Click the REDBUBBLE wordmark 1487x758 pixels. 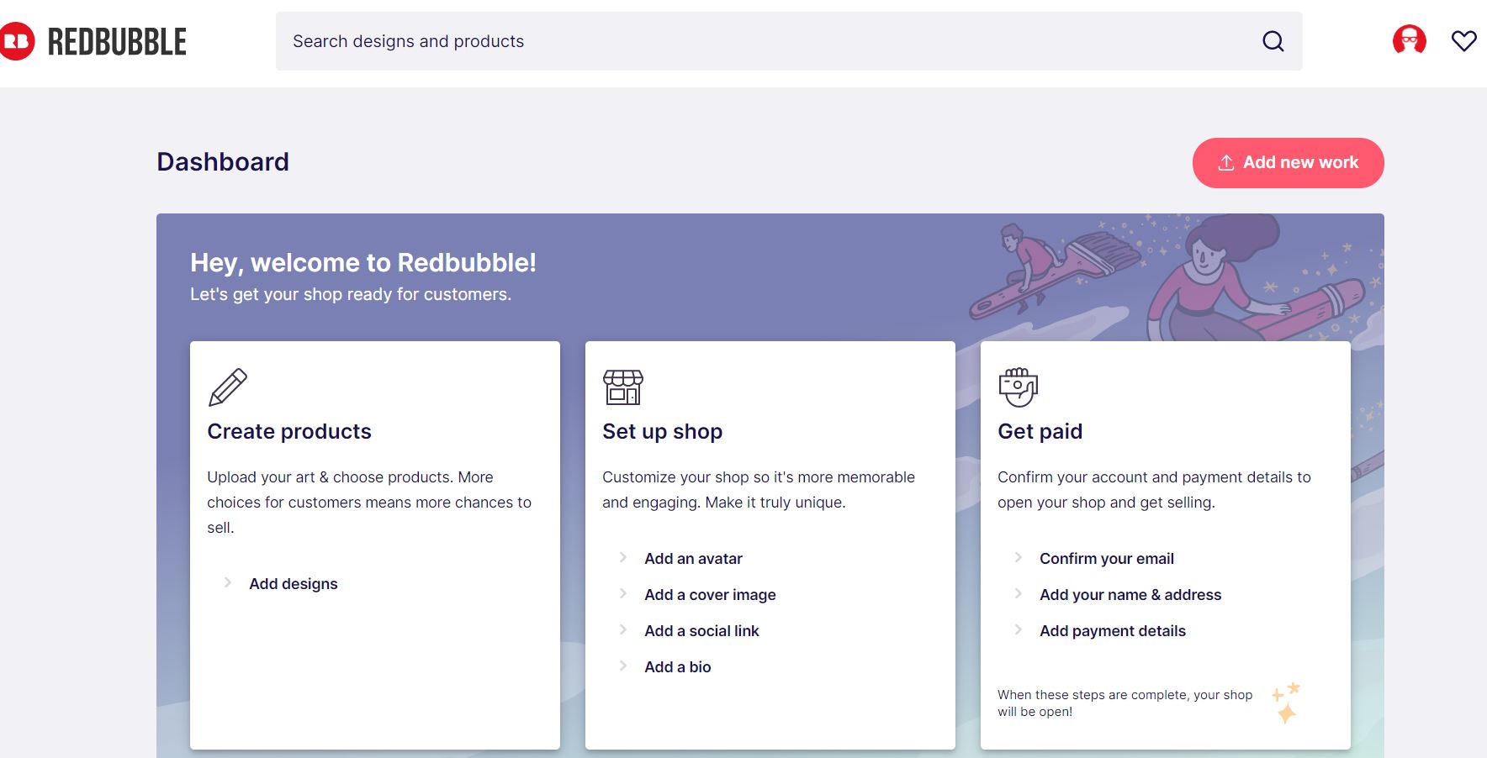click(x=117, y=42)
